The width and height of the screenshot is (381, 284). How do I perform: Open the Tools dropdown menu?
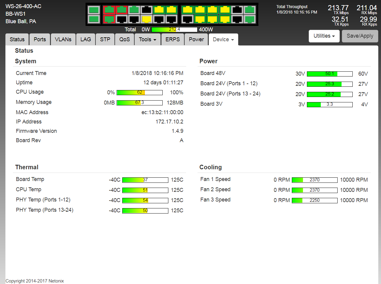[x=148, y=39]
